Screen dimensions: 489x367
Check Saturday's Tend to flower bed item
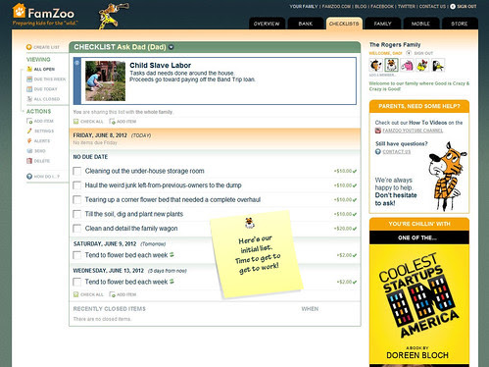coord(77,255)
